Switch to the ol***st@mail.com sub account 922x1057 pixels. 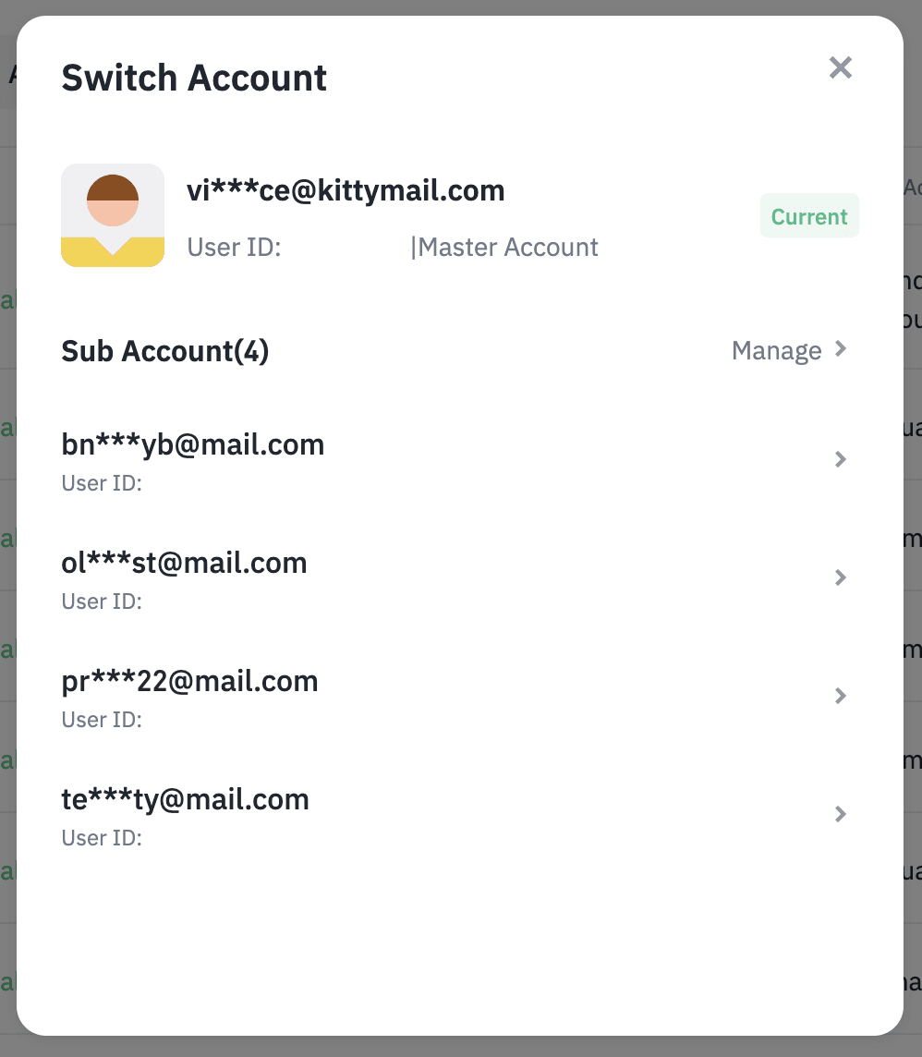coord(184,564)
